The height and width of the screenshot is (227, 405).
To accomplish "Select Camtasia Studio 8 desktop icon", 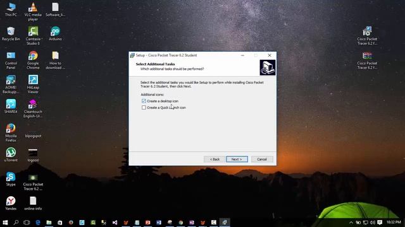I will pyautogui.click(x=33, y=36).
